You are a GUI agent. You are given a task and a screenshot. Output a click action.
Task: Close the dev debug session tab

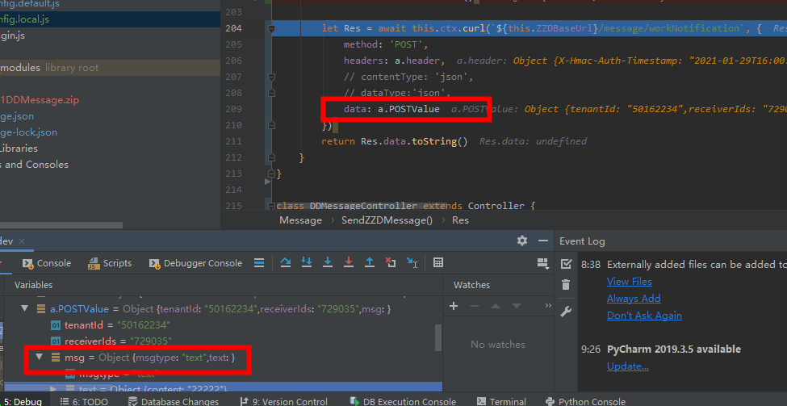click(22, 241)
